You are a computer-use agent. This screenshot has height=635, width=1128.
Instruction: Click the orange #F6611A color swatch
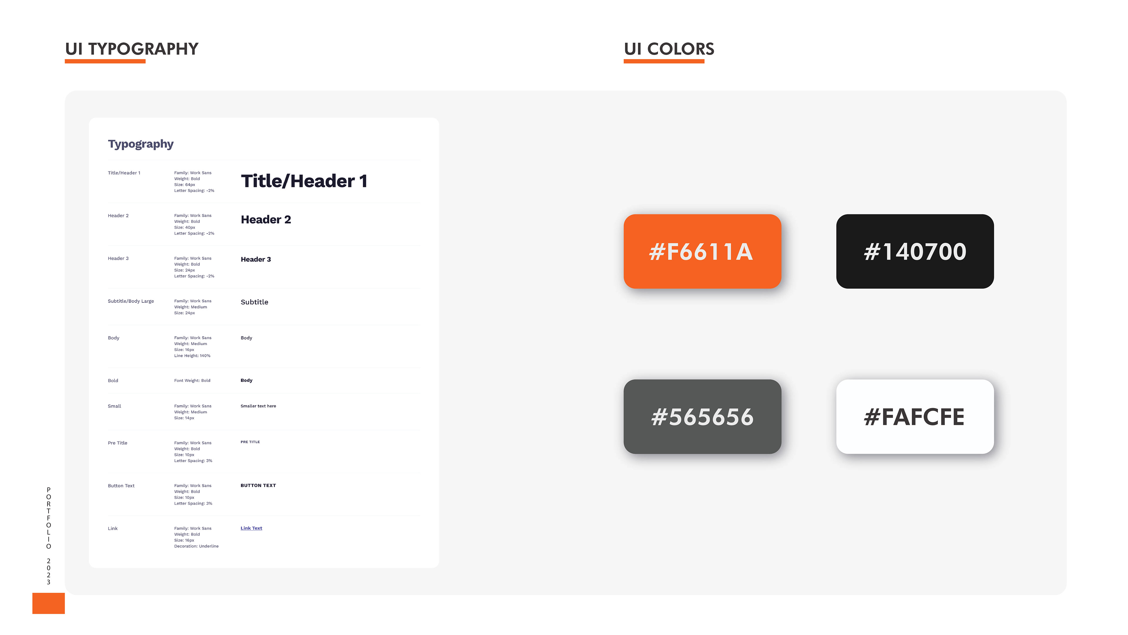[x=702, y=251]
